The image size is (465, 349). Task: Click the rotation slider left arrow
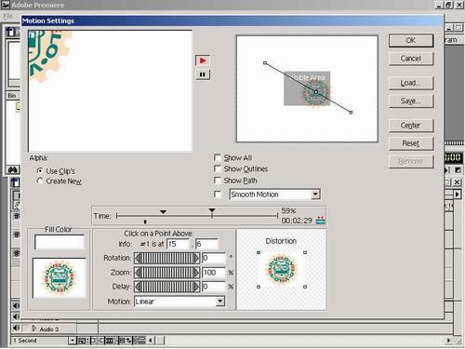tap(138, 258)
